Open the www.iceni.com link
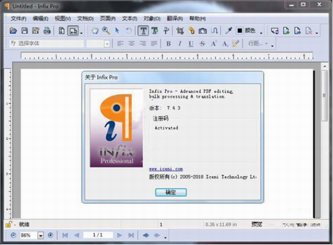Image resolution: width=333 pixels, height=245 pixels. point(166,169)
